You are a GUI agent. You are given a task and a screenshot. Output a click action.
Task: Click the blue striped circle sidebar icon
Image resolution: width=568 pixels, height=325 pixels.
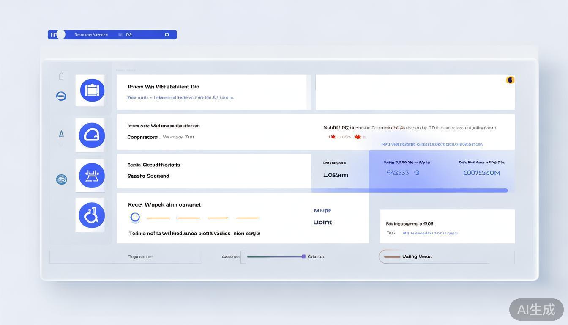tap(61, 96)
